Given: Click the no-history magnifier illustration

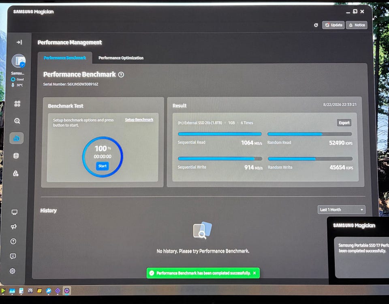Looking at the screenshot, I should (x=203, y=230).
